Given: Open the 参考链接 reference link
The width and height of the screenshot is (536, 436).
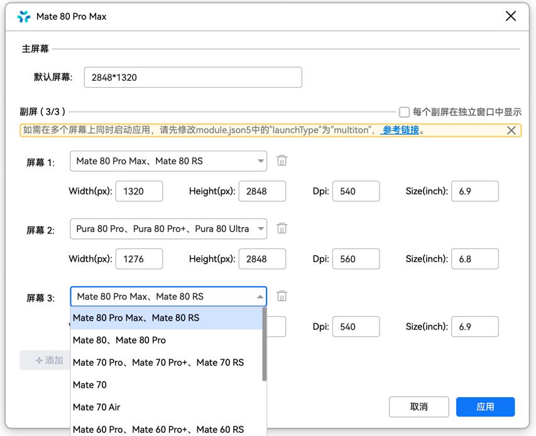Looking at the screenshot, I should click(400, 130).
